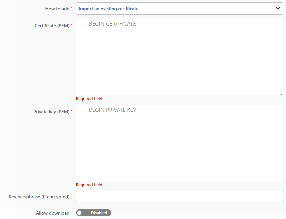Image resolution: width=286 pixels, height=219 pixels.
Task: Grab the Private key textarea resize handle
Action: [281, 179]
